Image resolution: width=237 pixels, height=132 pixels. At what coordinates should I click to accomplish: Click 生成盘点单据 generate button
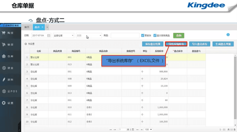223,44
